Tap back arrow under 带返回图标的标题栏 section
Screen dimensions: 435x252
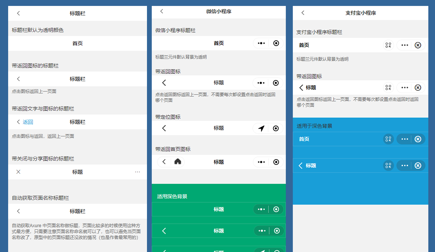(18, 79)
